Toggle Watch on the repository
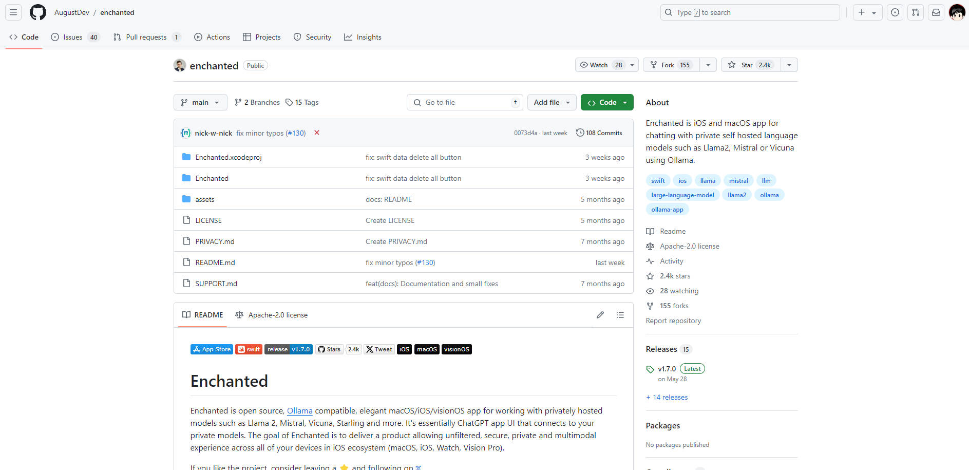This screenshot has height=470, width=969. pos(600,65)
